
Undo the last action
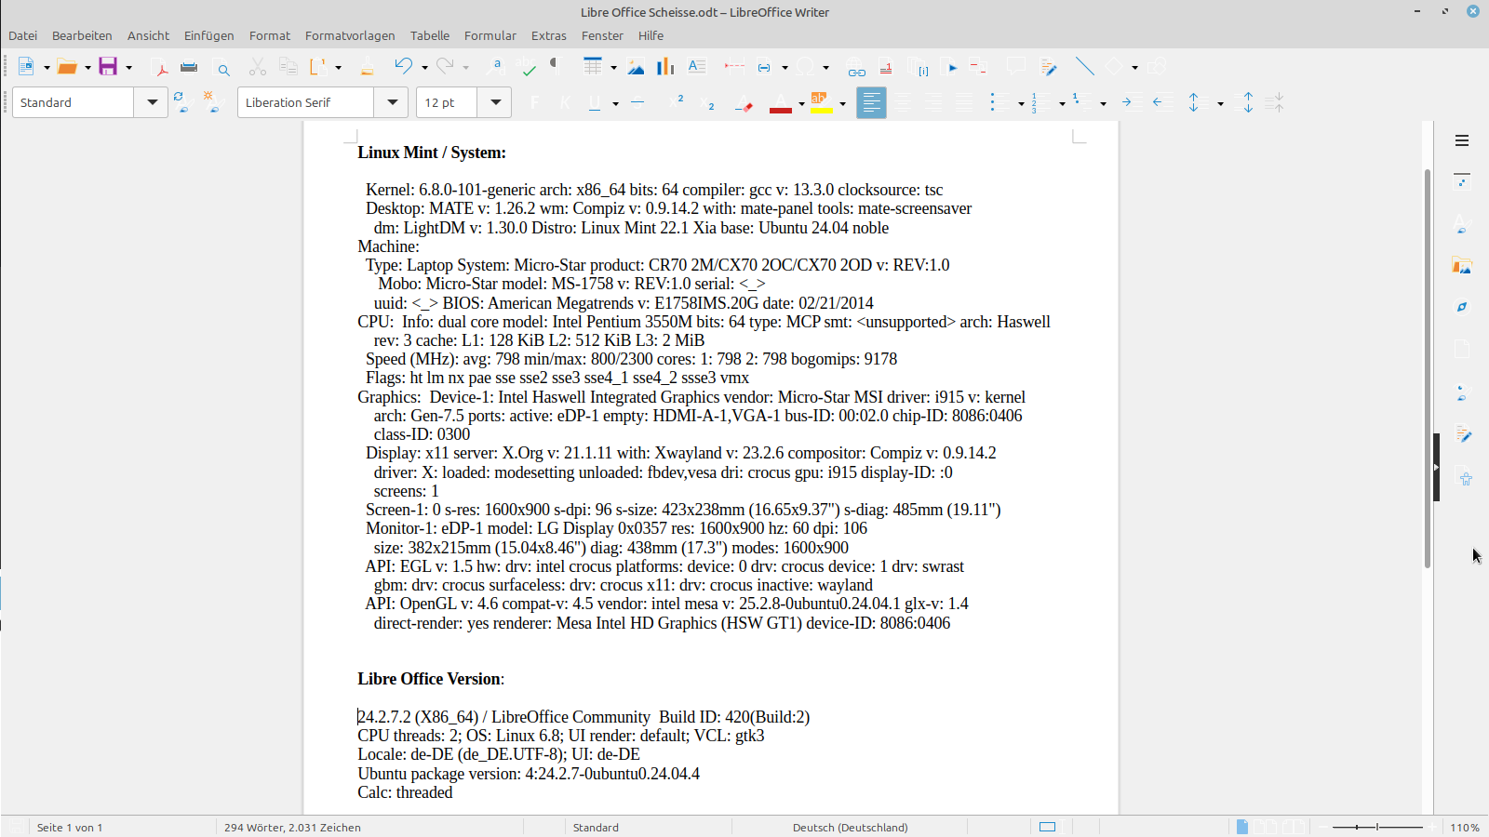pyautogui.click(x=403, y=67)
